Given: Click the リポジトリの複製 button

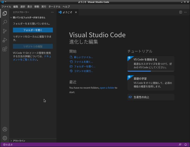Looking at the screenshot, I should 33,46.
